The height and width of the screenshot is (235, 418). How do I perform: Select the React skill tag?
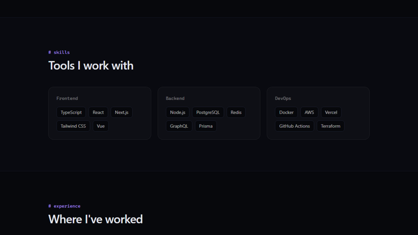point(98,112)
